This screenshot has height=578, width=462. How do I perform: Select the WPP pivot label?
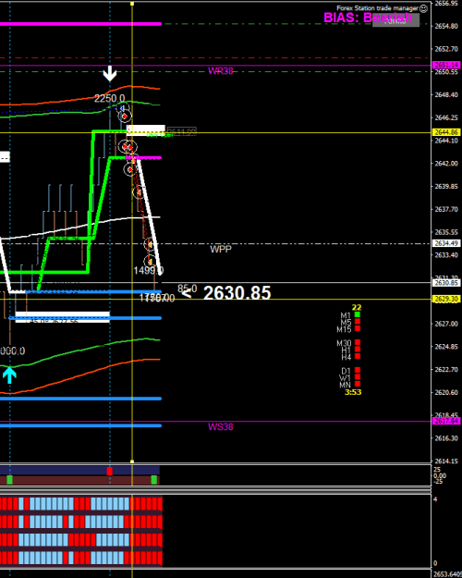tap(220, 250)
